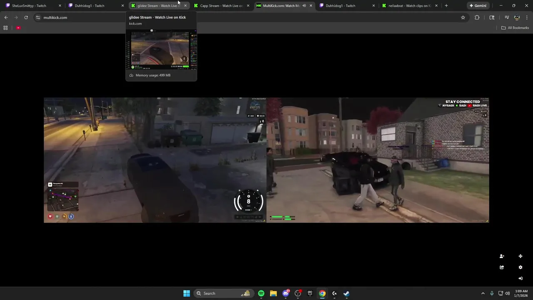Image resolution: width=533 pixels, height=300 pixels.
Task: Click the move layout arrows icon
Action: (521, 256)
